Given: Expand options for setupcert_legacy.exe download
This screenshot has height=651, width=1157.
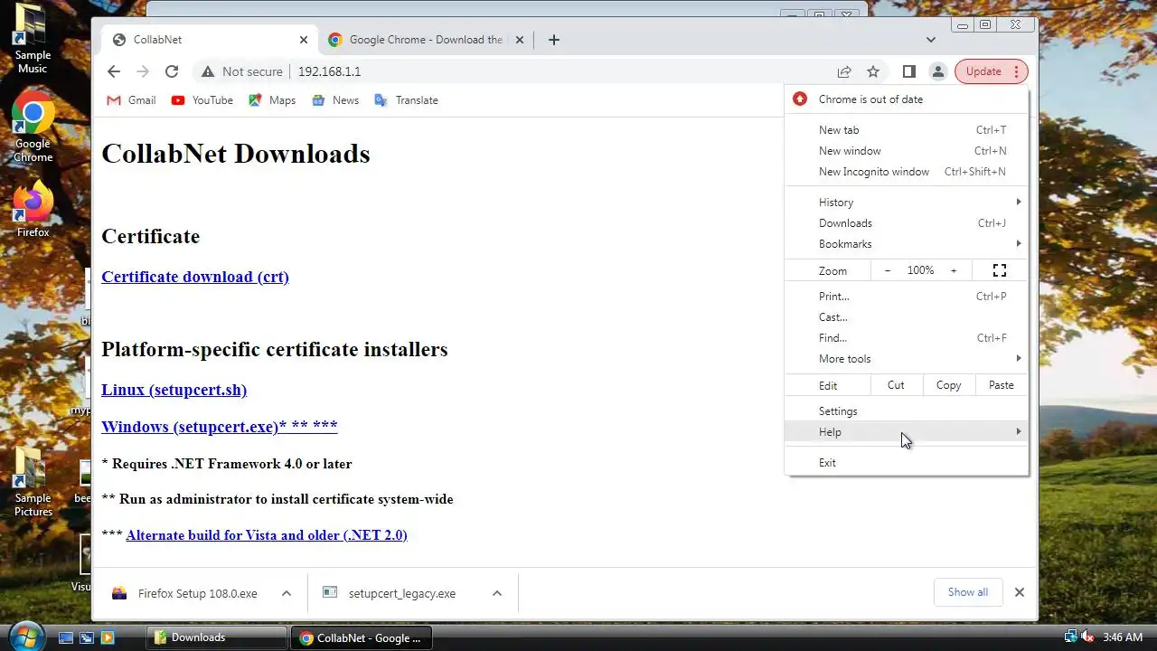Looking at the screenshot, I should (x=497, y=593).
